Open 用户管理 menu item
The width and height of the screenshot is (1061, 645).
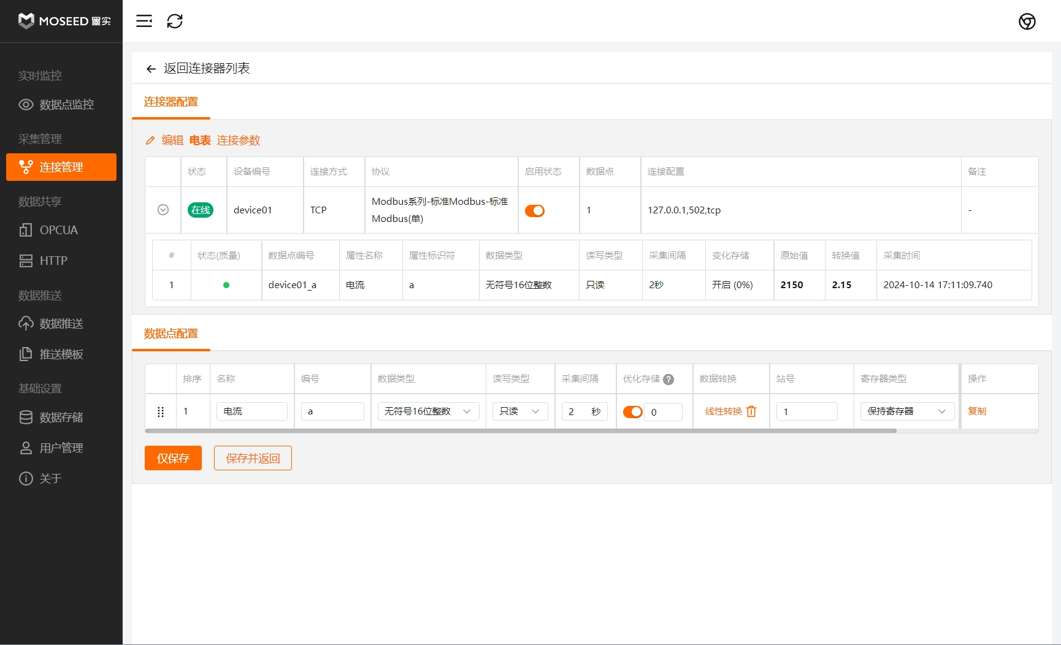point(61,448)
